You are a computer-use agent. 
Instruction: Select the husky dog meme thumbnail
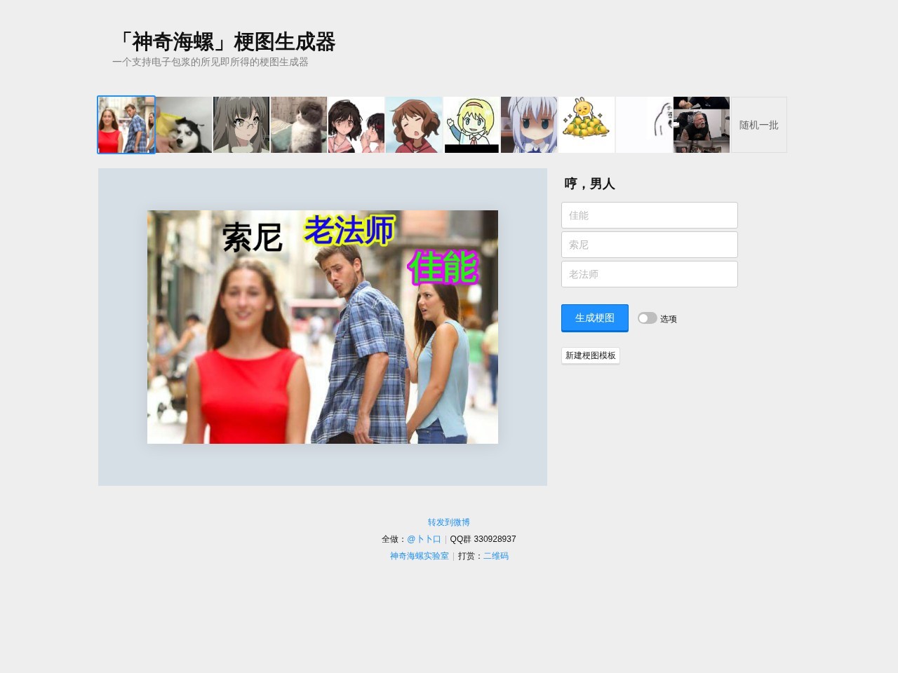pos(184,125)
